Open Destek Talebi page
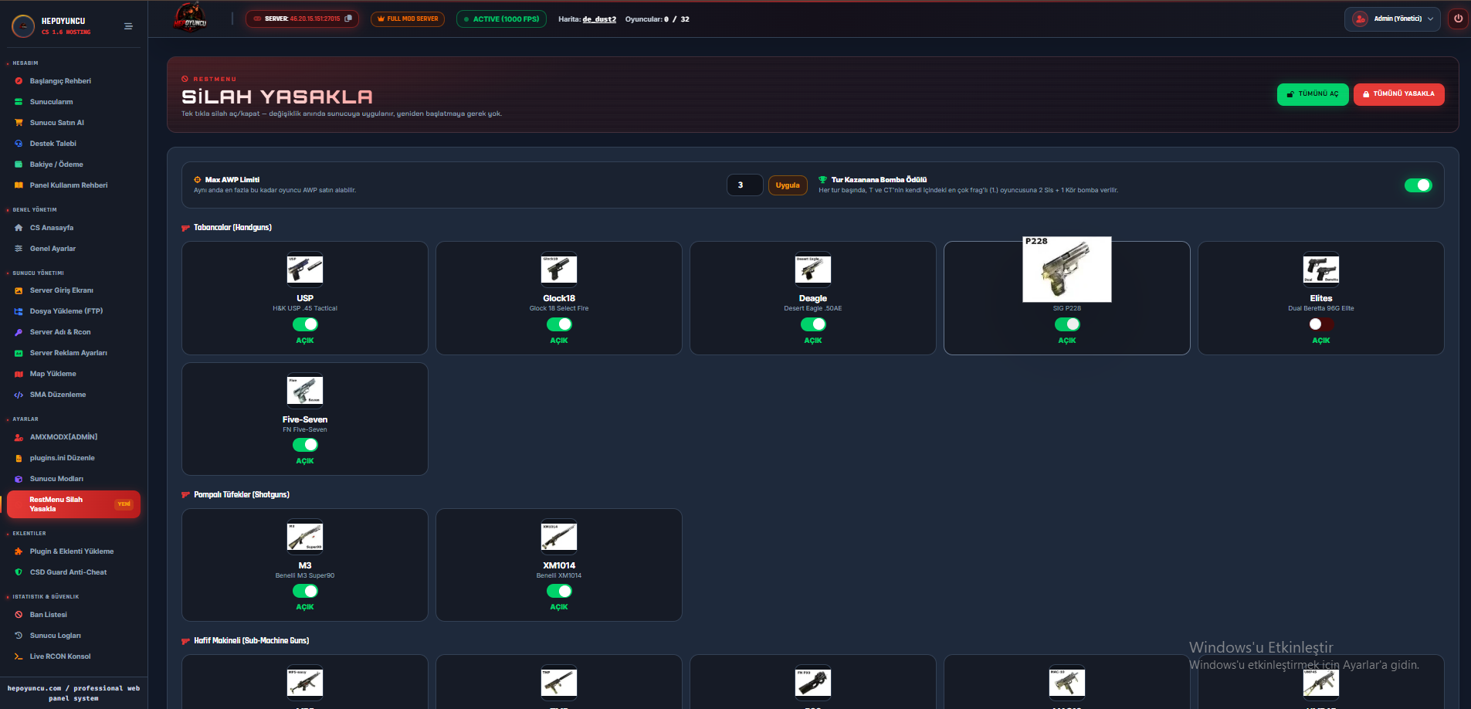Screen dimensions: 1471x709 point(53,144)
